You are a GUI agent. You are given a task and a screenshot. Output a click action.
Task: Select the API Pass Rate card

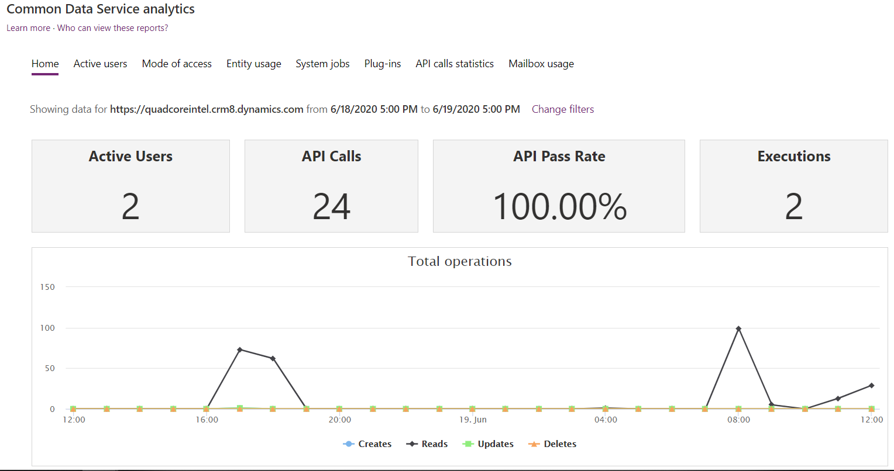coord(559,186)
